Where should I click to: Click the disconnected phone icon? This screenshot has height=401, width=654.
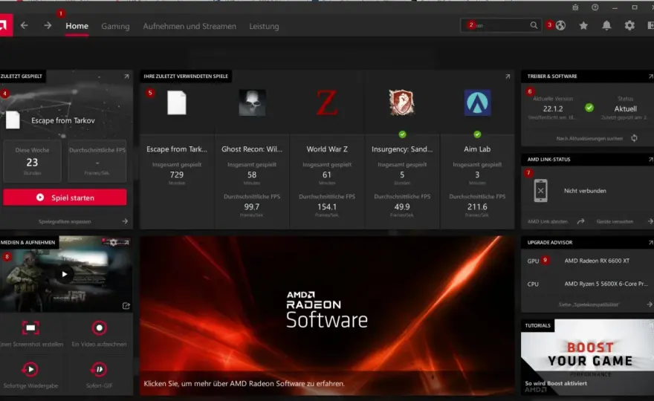540,191
